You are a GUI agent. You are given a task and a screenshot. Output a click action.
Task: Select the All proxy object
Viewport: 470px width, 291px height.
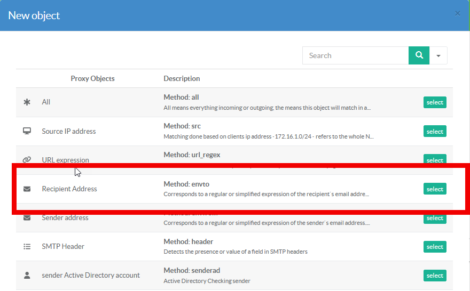point(435,102)
